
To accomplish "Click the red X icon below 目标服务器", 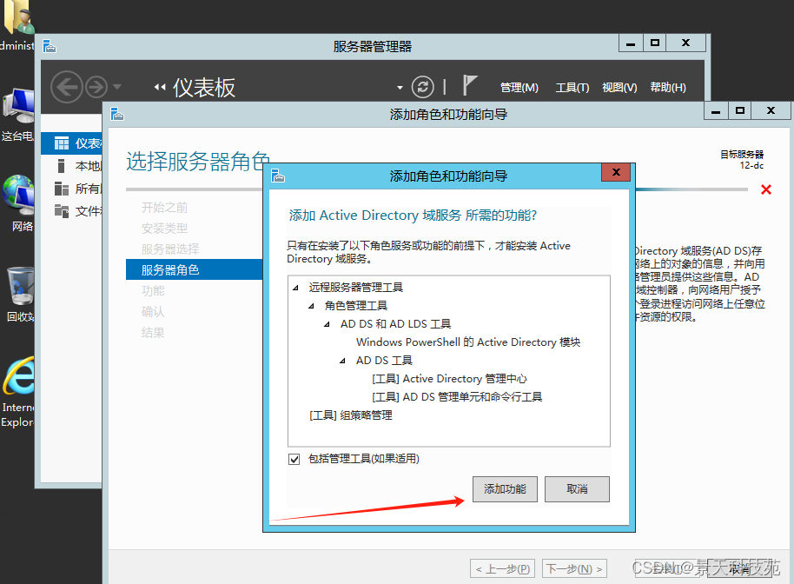I will [766, 189].
